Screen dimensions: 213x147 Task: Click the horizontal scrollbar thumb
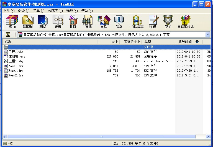pyautogui.click(x=101, y=136)
